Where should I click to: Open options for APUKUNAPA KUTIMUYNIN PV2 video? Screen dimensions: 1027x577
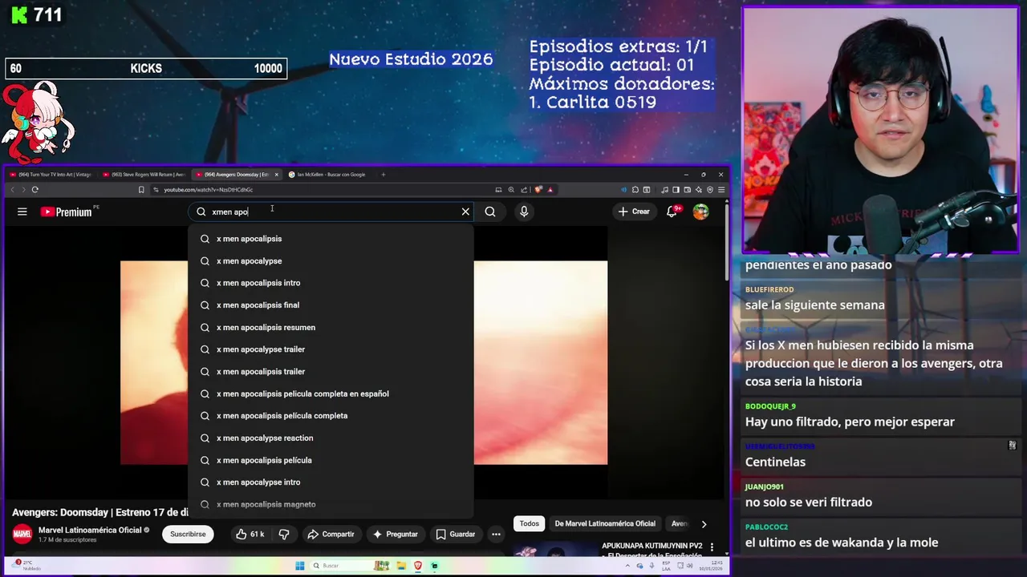click(712, 547)
